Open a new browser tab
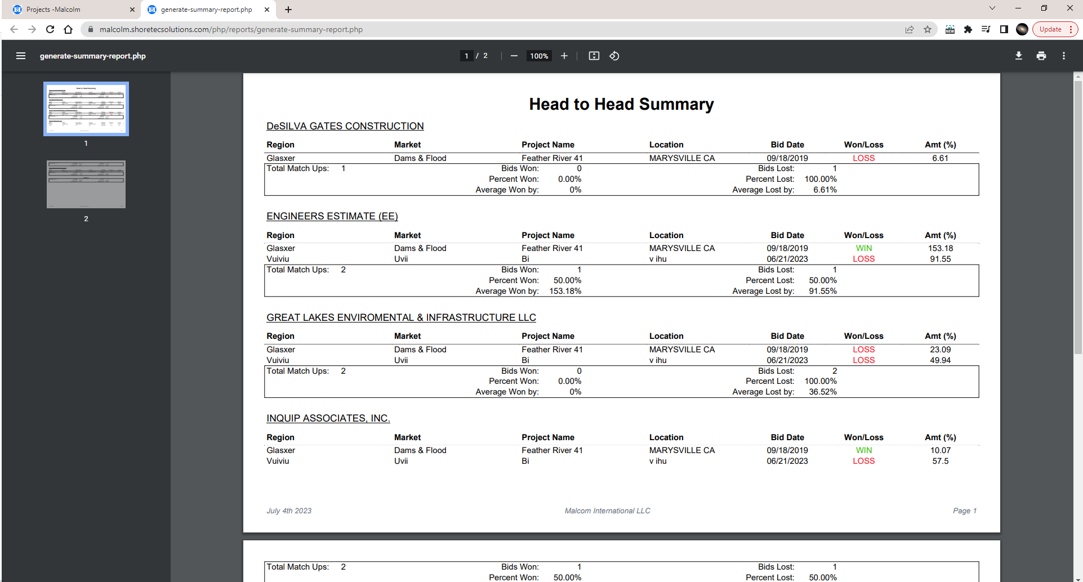1083x582 pixels. pyautogui.click(x=288, y=10)
